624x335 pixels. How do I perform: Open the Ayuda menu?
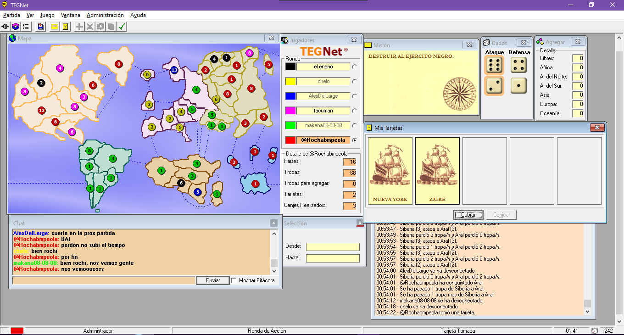[138, 15]
